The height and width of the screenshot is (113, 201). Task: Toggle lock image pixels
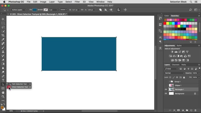173,77
